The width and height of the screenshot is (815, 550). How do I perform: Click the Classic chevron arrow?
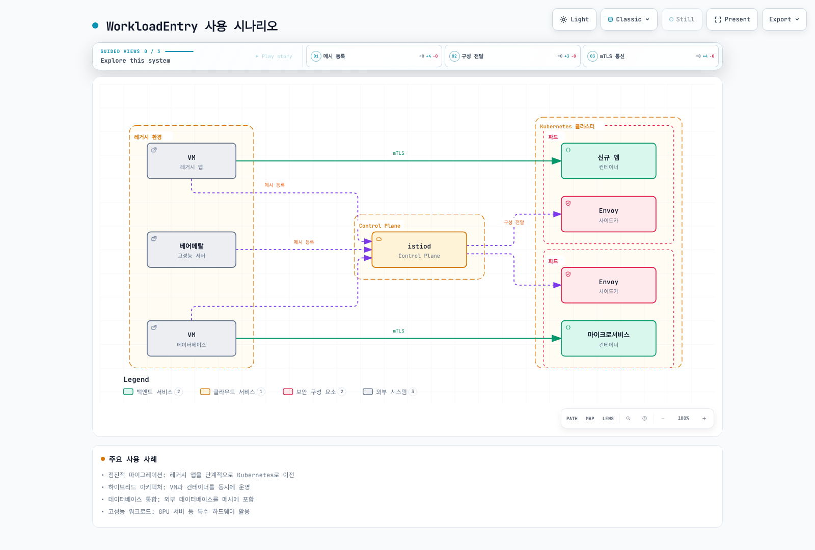pos(647,19)
